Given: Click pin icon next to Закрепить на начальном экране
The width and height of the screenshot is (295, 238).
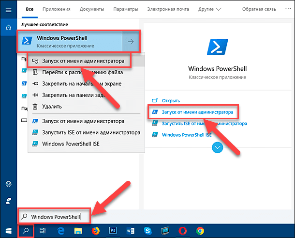Looking at the screenshot, I should click(x=35, y=83).
